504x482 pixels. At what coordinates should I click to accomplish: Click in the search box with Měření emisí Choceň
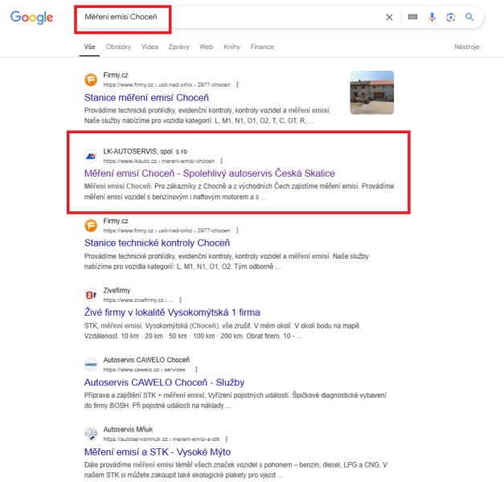click(232, 17)
